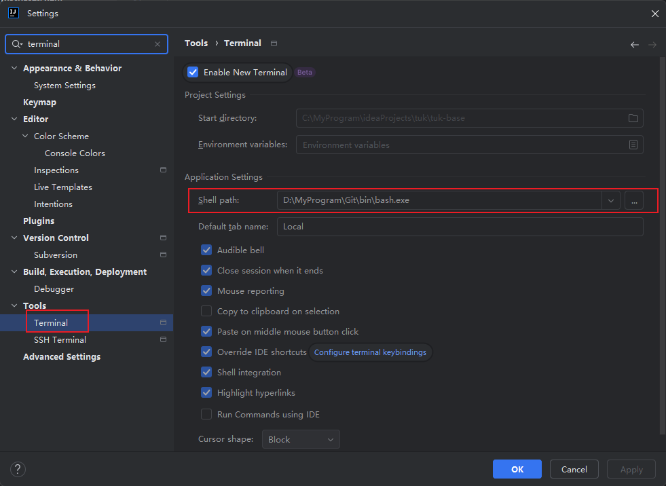Enable Copy to clipboard on selection
Image resolution: width=666 pixels, height=486 pixels.
pos(206,312)
